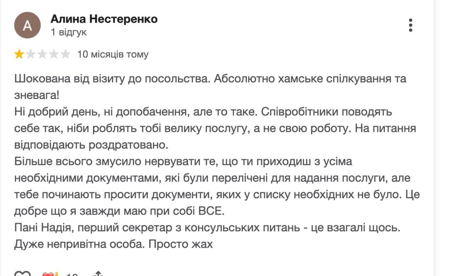Click the fifth grey rating star
Image resolution: width=454 pixels, height=276 pixels.
point(66,54)
